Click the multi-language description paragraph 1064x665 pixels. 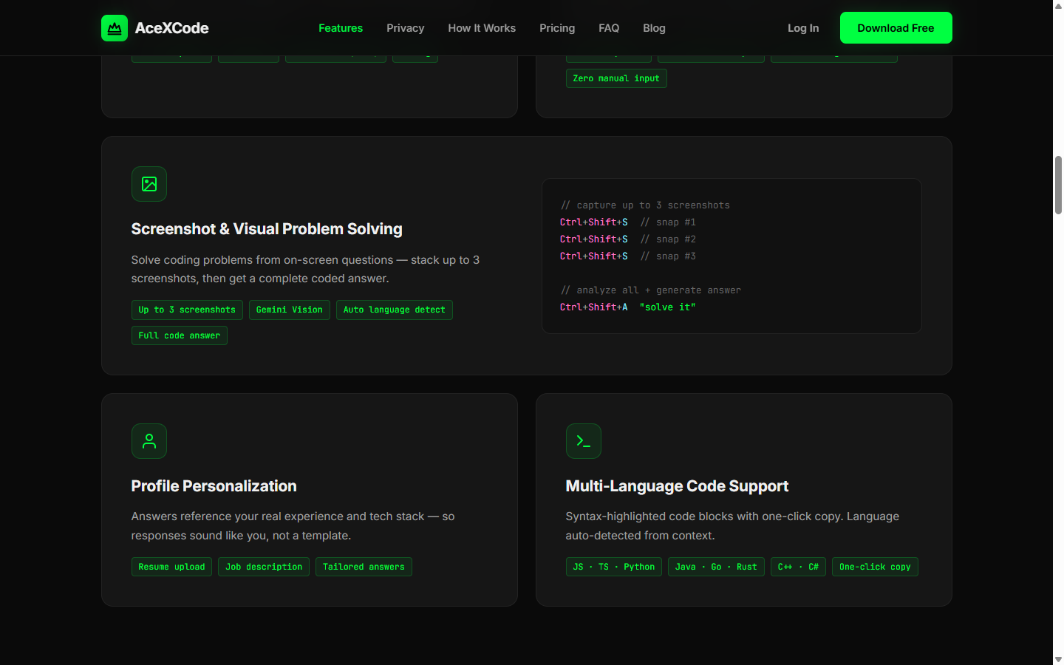(732, 526)
